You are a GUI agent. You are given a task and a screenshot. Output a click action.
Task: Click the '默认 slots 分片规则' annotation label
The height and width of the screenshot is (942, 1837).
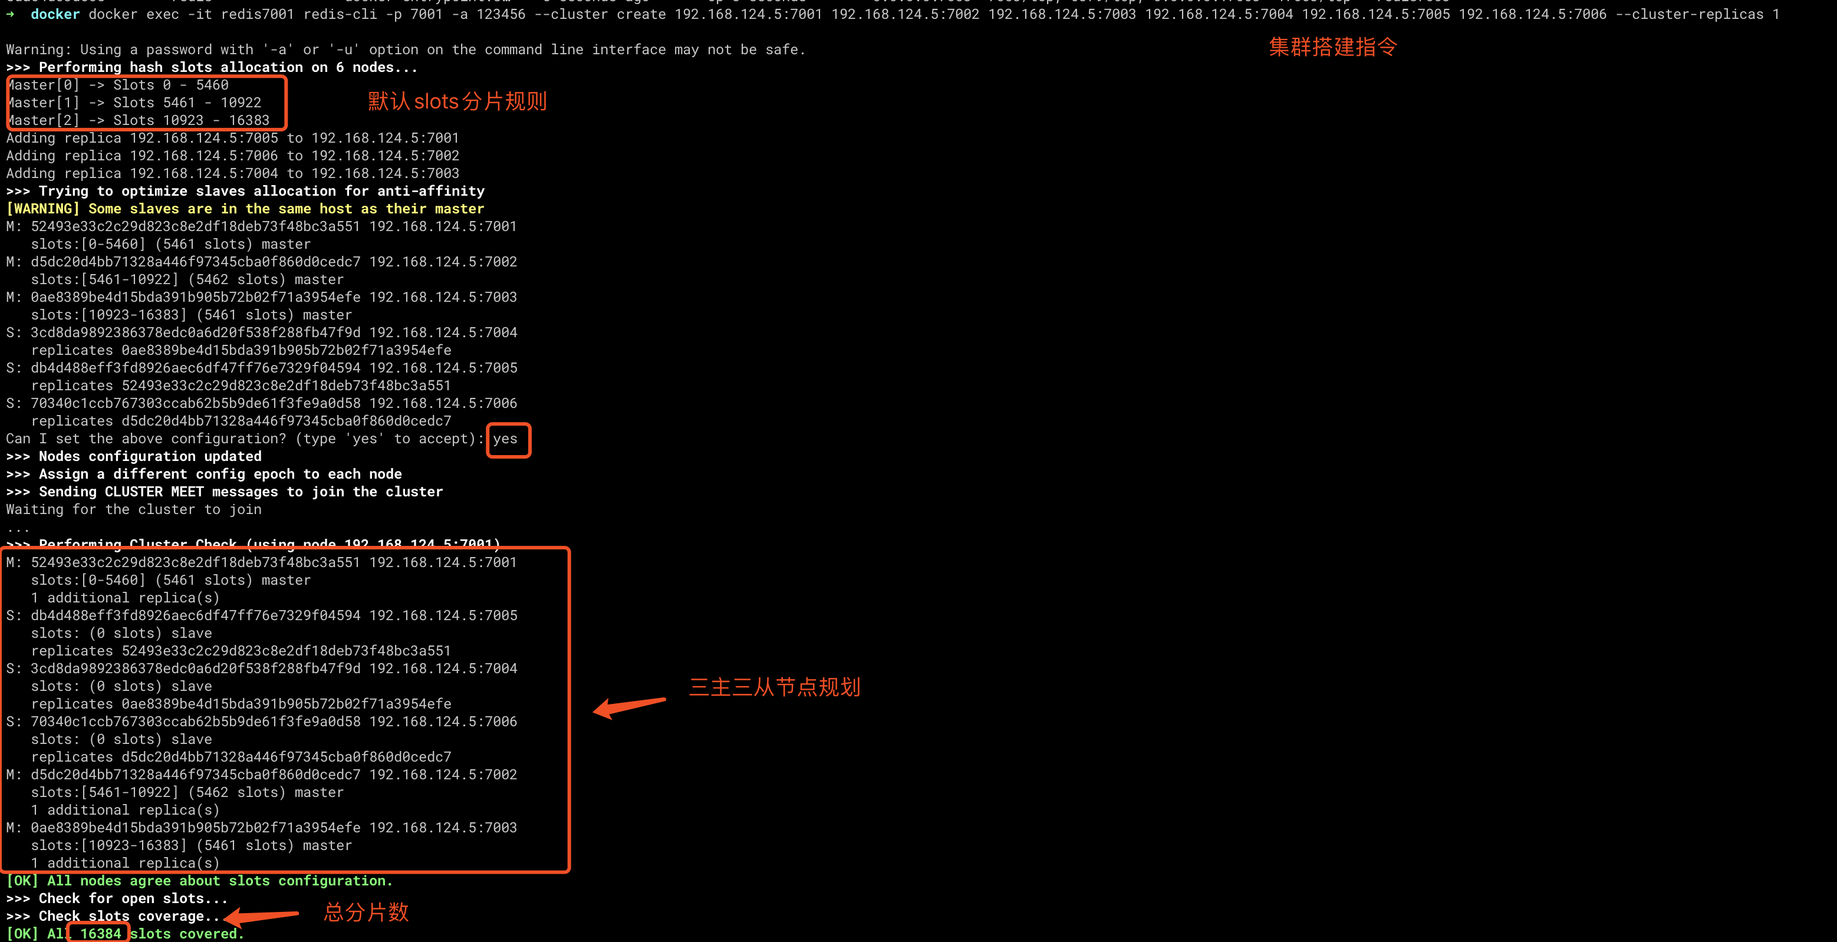coord(457,101)
